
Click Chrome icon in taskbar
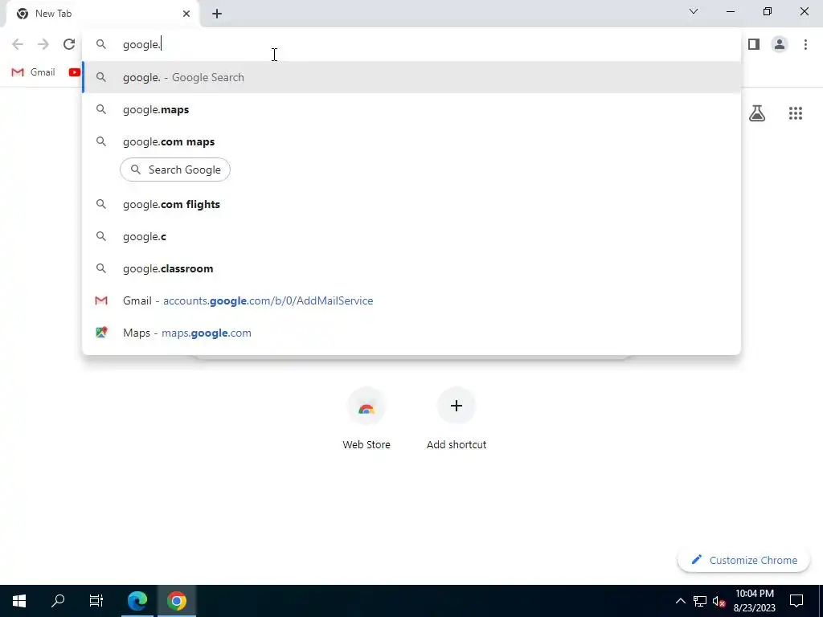coord(177,601)
